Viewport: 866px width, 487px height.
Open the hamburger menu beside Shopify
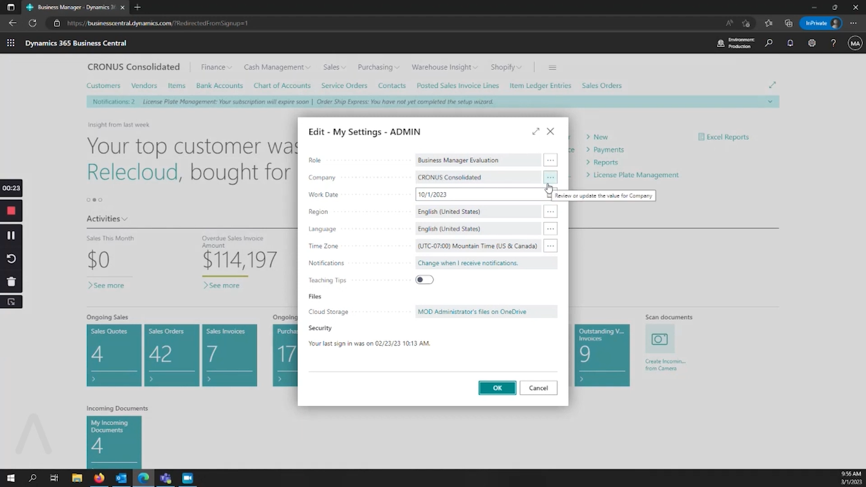(552, 67)
